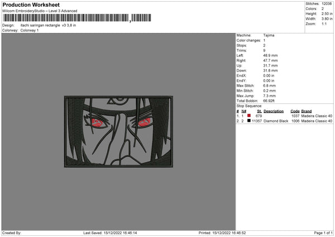335x237 pixels.
Task: Click the 'N#' column header
Action: point(244,111)
